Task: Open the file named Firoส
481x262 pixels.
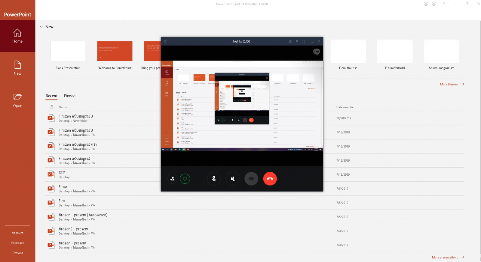Action: [x=255, y=189]
